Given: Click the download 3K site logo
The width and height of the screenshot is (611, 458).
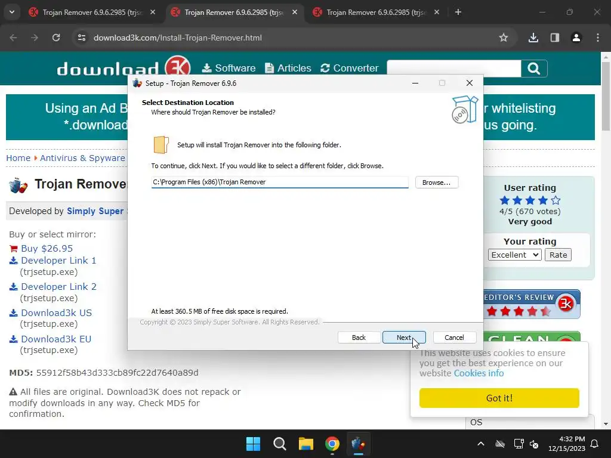Looking at the screenshot, I should pos(124,67).
